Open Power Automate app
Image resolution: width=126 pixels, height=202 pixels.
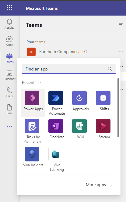tap(57, 103)
